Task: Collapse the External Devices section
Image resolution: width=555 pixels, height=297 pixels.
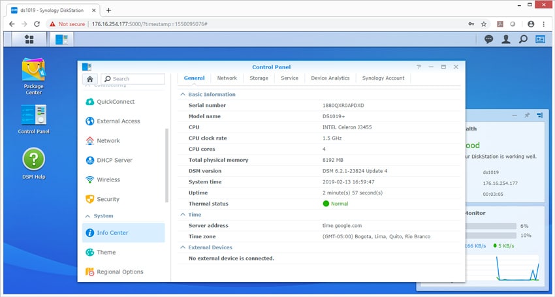Action: [183, 247]
